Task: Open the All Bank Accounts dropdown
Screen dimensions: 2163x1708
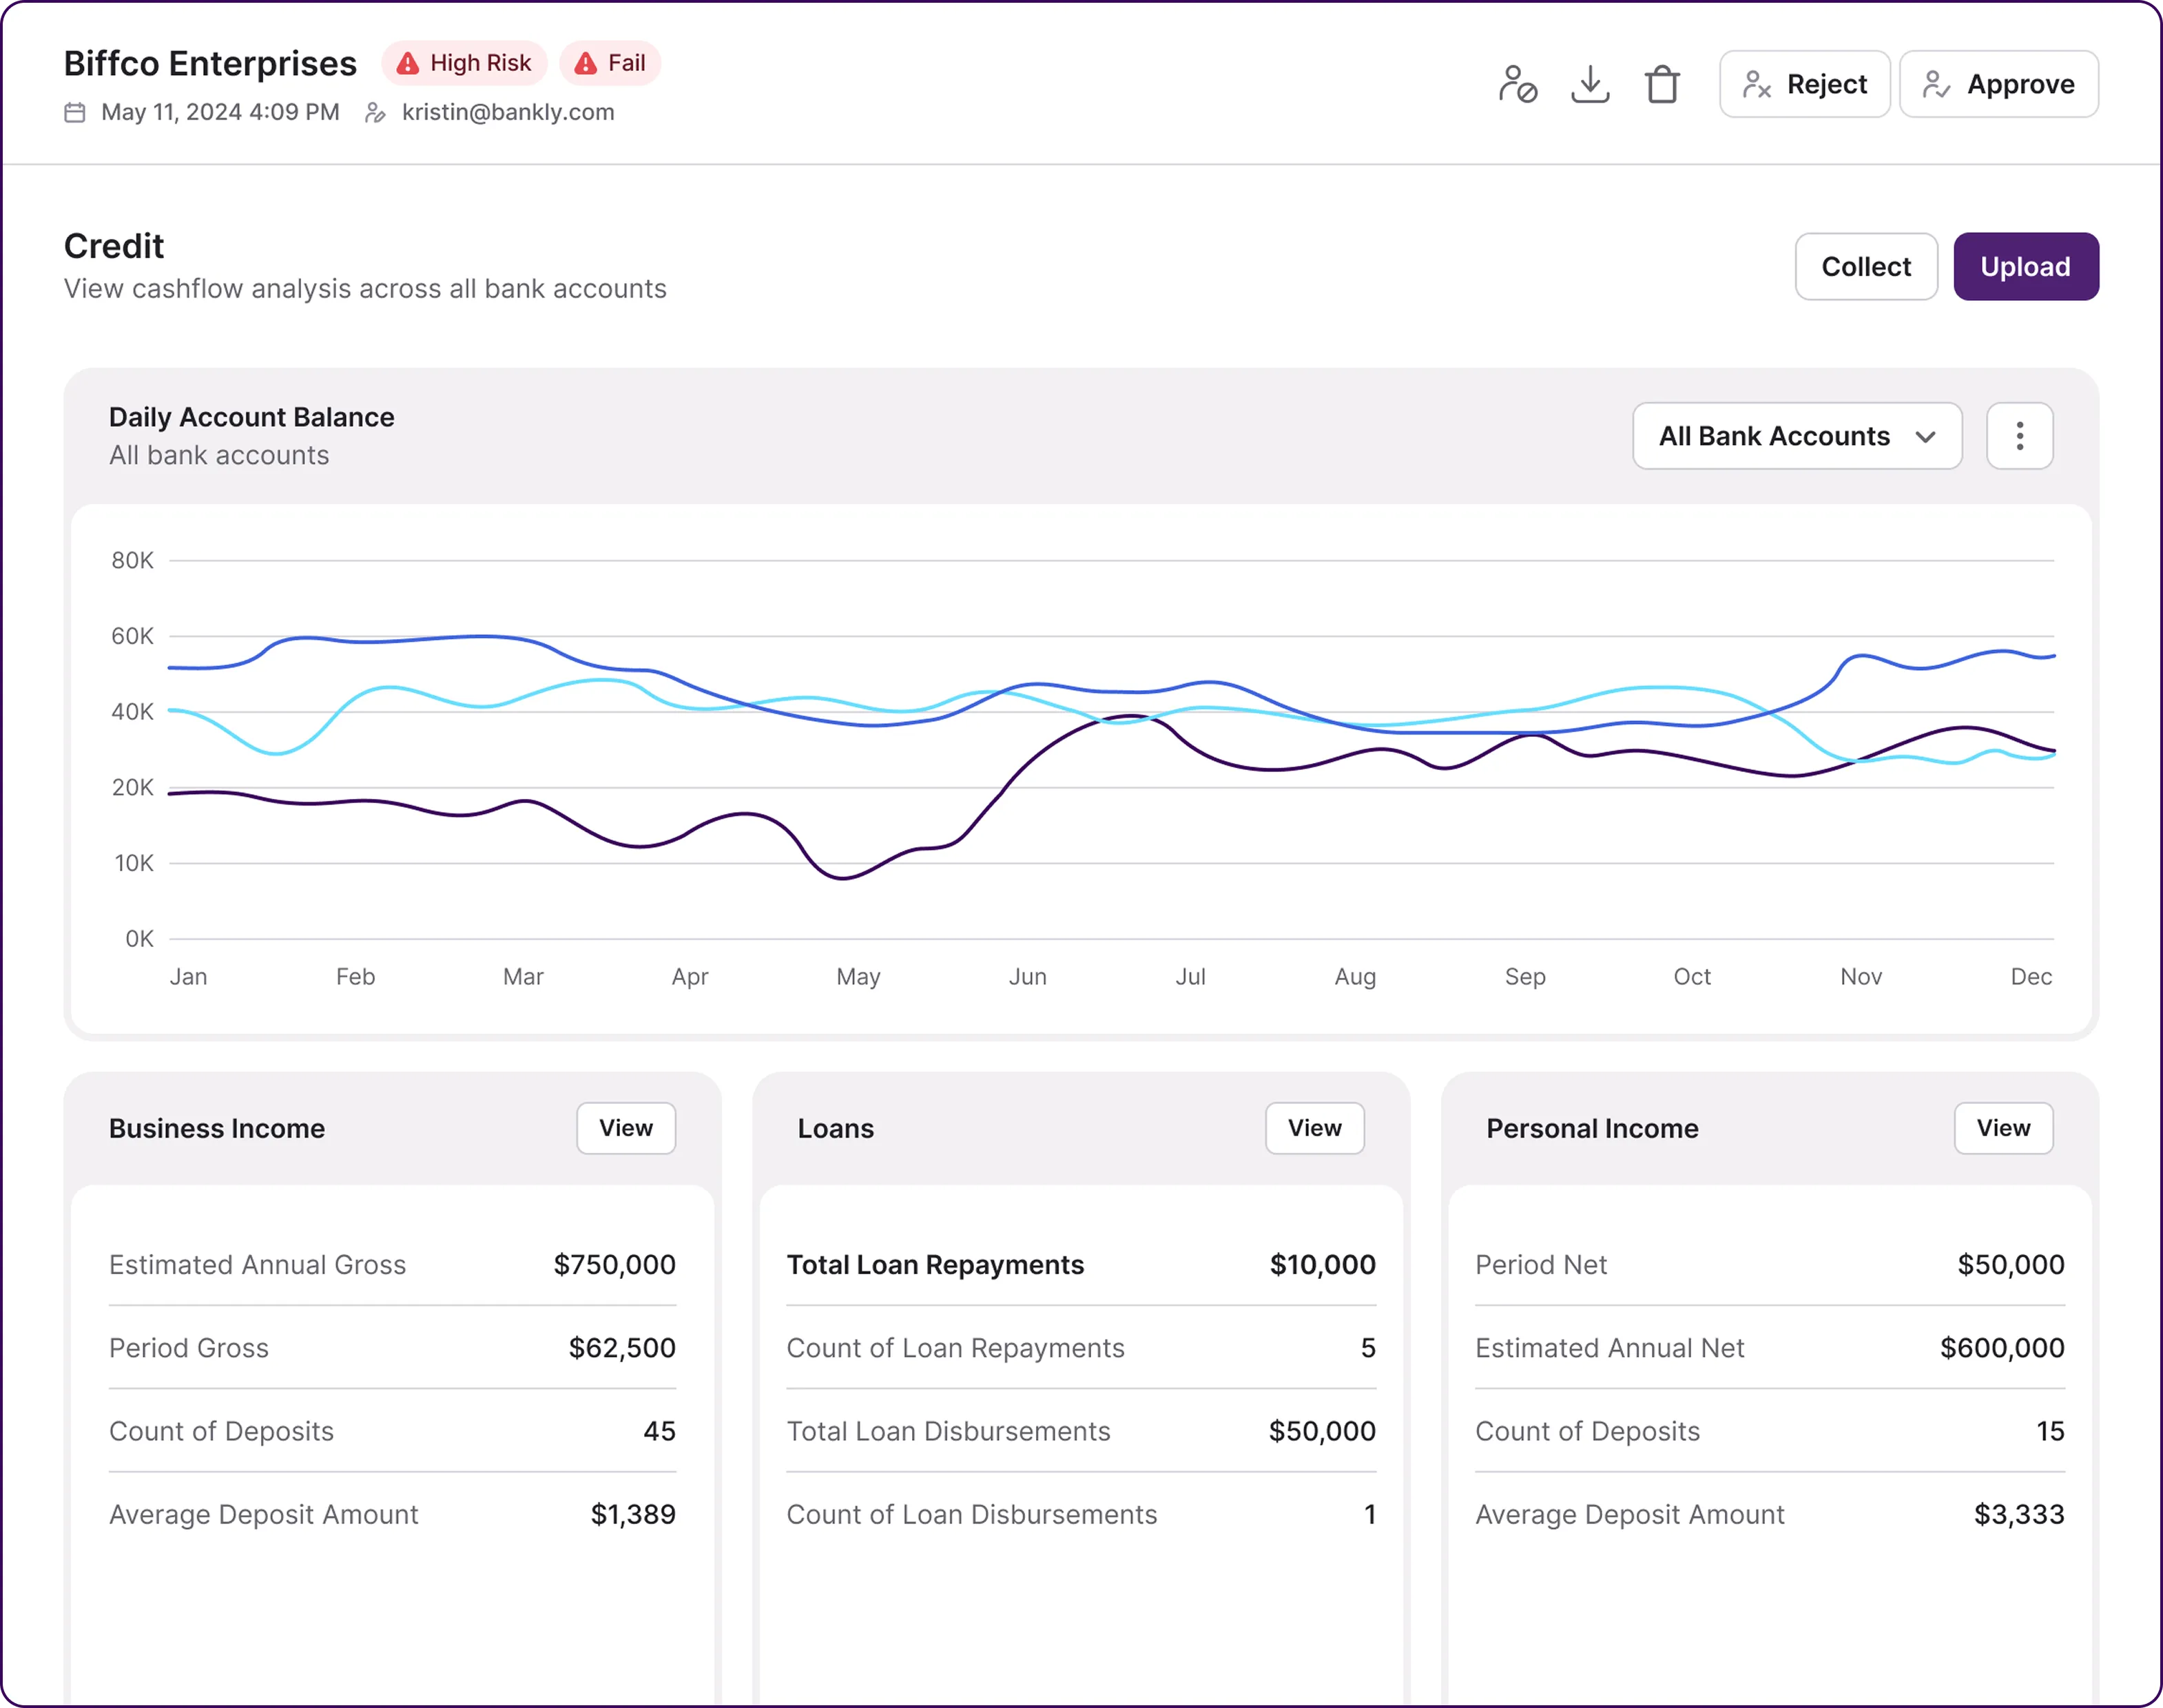Action: (x=1796, y=436)
